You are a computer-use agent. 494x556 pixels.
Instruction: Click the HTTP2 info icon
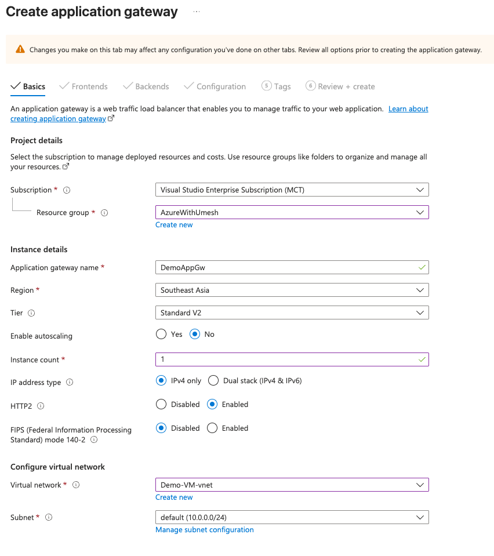[41, 406]
